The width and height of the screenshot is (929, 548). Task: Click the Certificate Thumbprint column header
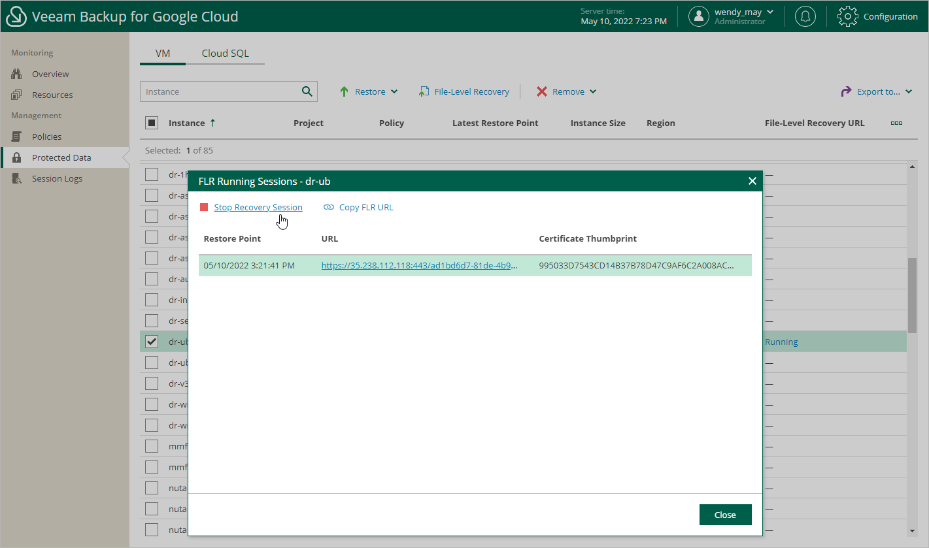(x=588, y=238)
